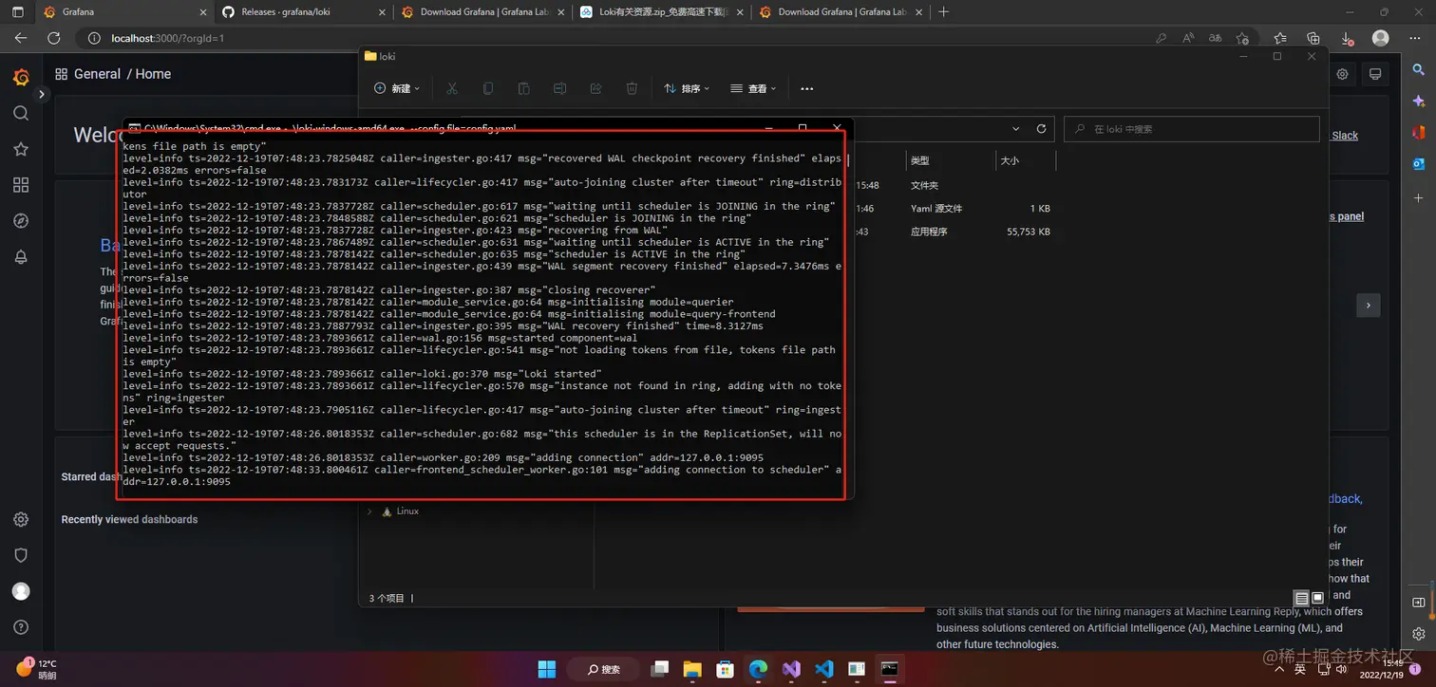Click browser back arrow button
1436x687 pixels.
tap(21, 38)
